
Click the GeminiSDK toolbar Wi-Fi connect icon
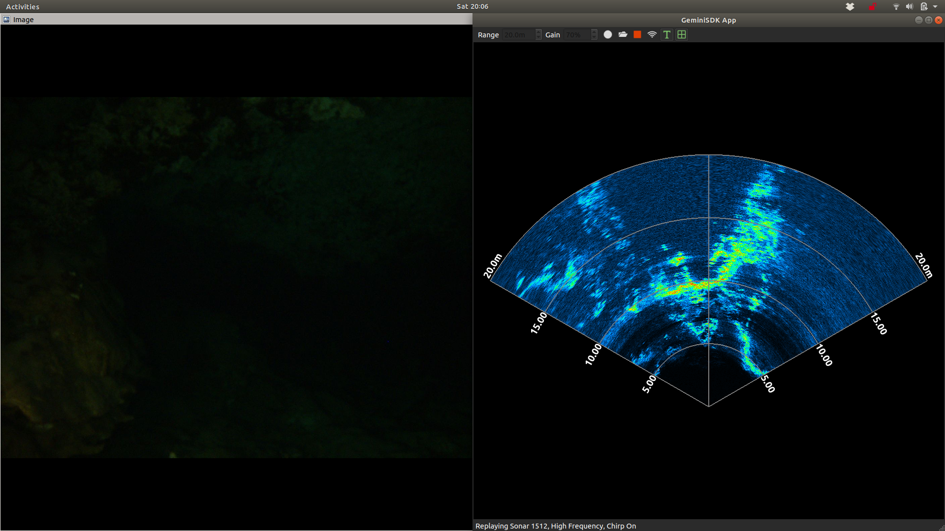click(x=652, y=34)
